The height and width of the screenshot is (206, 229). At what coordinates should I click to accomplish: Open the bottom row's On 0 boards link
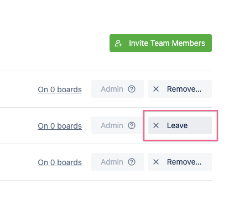(60, 162)
